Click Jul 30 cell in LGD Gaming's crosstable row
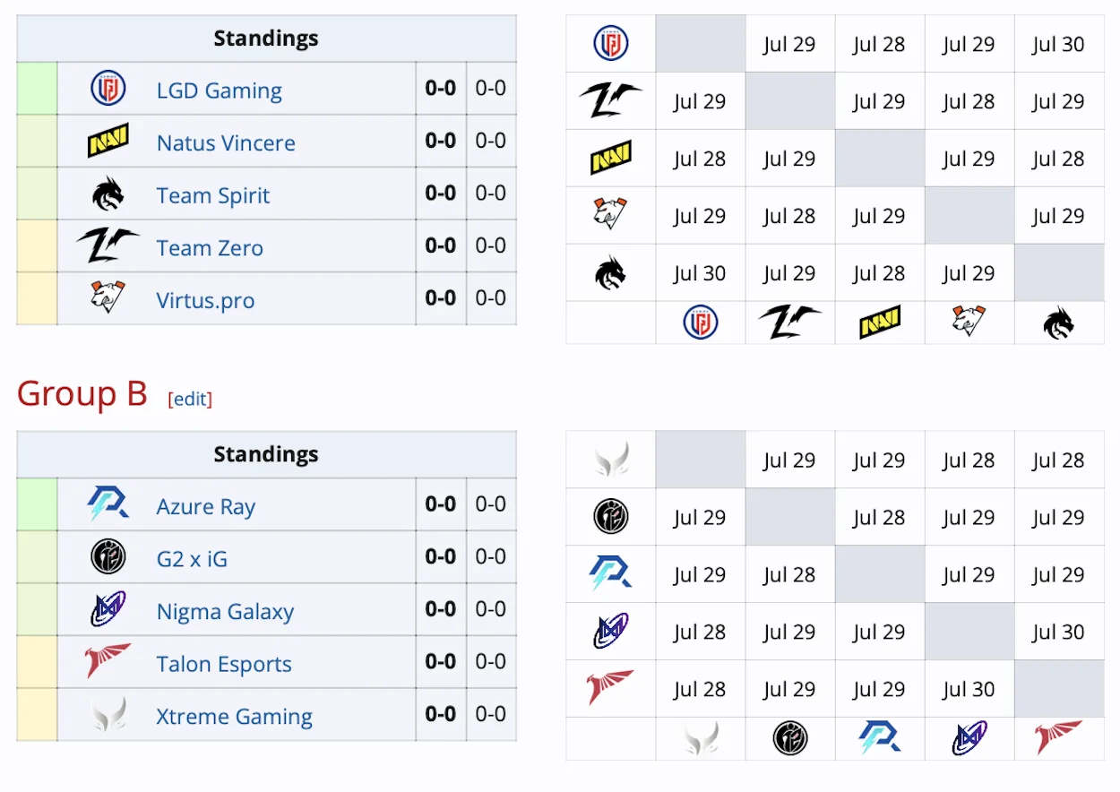Screen dimensions: 1120x792 click(x=1058, y=44)
